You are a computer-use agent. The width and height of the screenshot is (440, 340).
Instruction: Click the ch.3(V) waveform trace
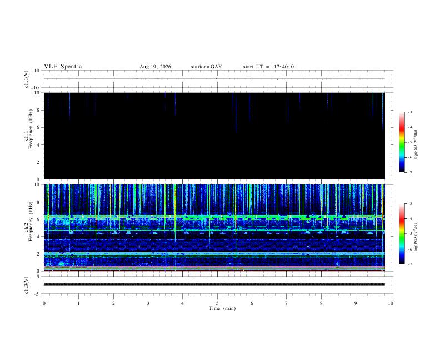[214, 284]
